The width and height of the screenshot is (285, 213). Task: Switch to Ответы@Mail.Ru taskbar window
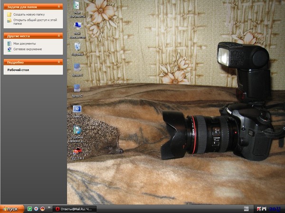pyautogui.click(x=75, y=209)
